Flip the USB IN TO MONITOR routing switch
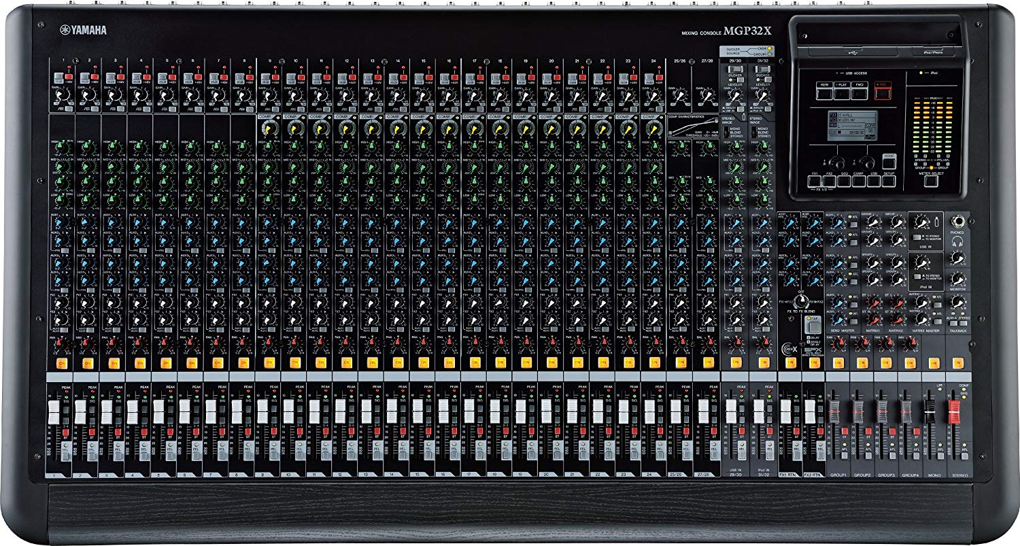Screen dimensions: 1020x546 [x=917, y=237]
